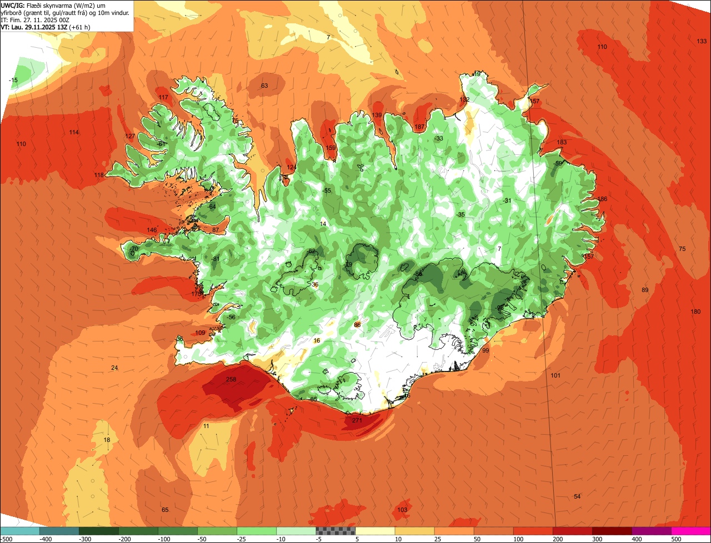
Task: Click the 118 value west of the Westfjords
Action: [99, 175]
